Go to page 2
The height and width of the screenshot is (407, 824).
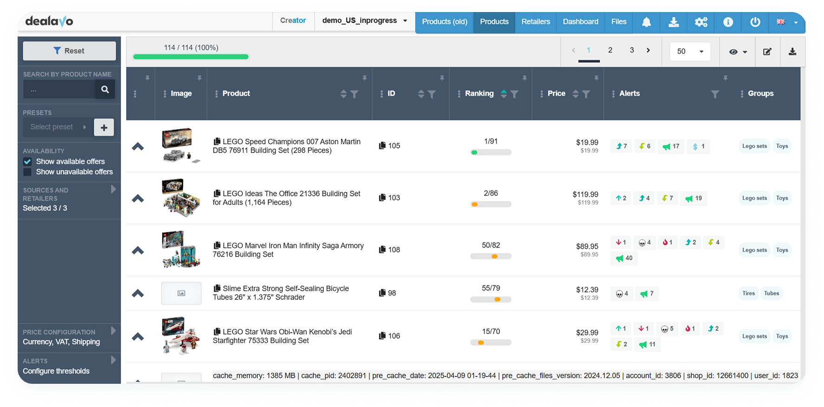point(610,51)
